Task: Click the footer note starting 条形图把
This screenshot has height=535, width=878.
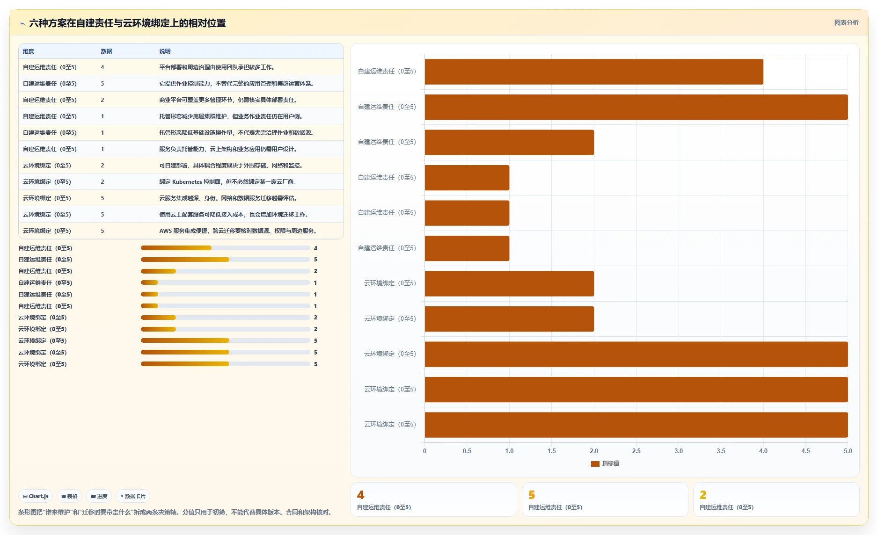Action: pos(176,512)
